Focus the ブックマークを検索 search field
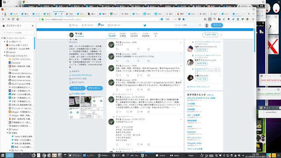The height and width of the screenshot is (158, 281). [x=18, y=33]
